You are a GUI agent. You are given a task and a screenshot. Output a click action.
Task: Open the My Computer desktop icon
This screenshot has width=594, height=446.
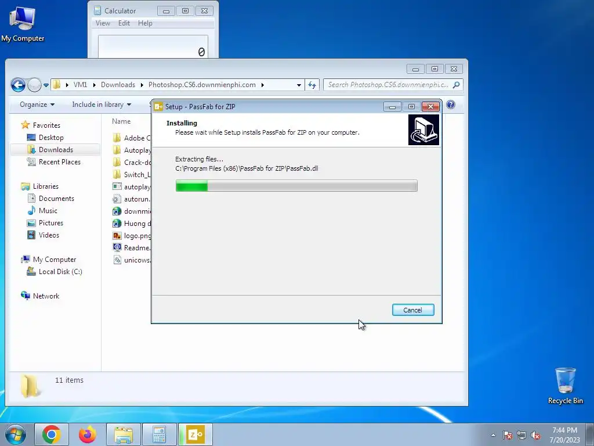[x=23, y=24]
